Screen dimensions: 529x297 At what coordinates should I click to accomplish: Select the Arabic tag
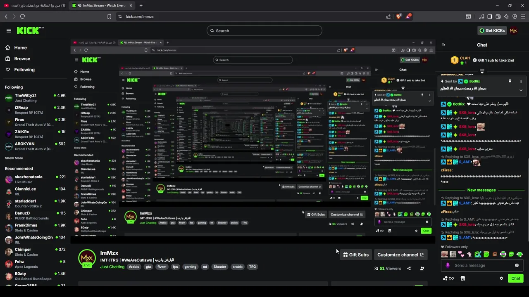coord(134,266)
